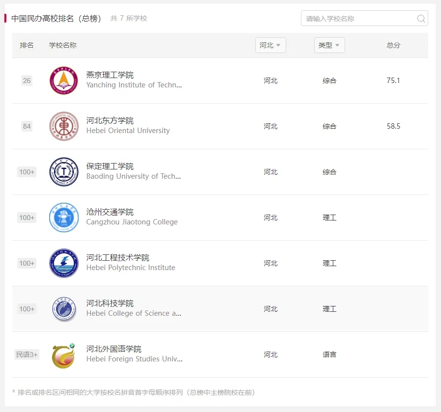
Task: Click Hebei Foreign Studies University logo
Action: pyautogui.click(x=64, y=355)
